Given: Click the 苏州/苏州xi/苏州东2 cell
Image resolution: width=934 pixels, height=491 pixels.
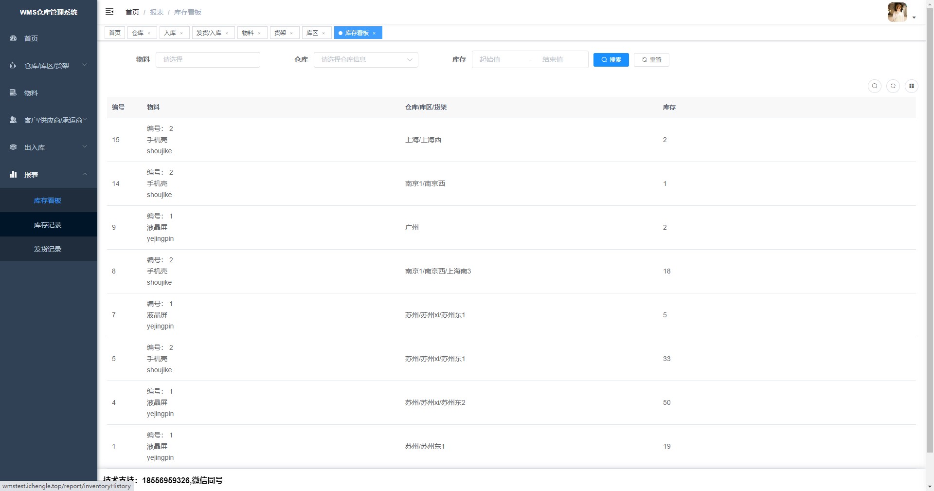Looking at the screenshot, I should click(435, 402).
